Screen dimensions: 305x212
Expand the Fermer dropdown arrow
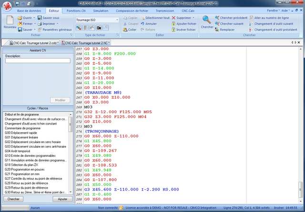coord(35,24)
